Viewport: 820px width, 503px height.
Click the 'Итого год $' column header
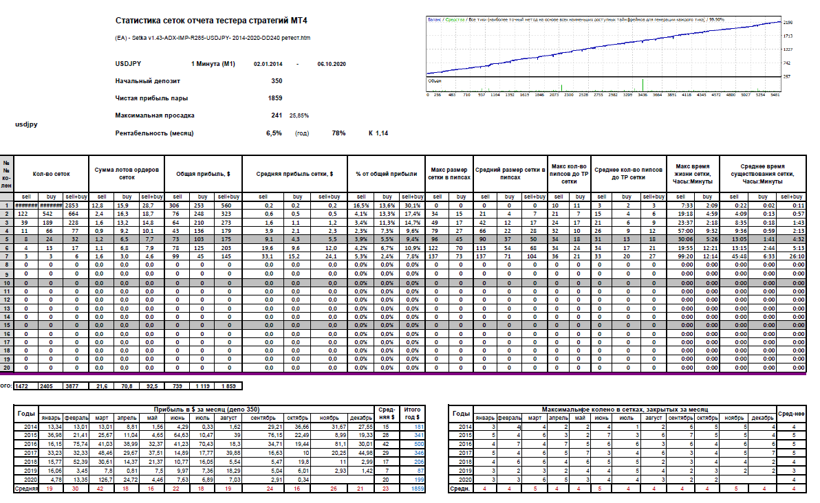tap(412, 413)
